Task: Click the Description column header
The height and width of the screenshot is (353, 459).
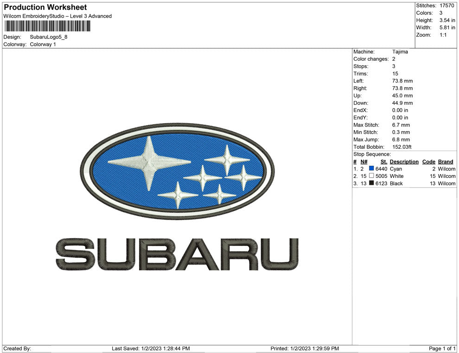Action: pos(403,161)
